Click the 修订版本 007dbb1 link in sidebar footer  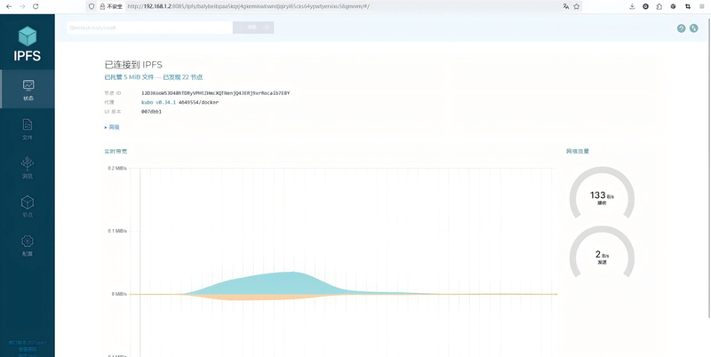pos(28,343)
